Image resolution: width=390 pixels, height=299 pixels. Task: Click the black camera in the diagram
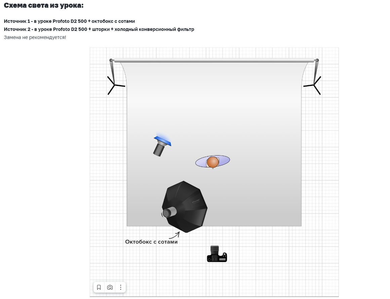(x=217, y=254)
